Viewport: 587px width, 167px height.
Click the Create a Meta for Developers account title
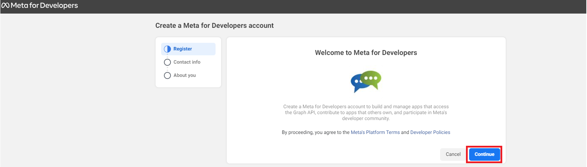(215, 26)
